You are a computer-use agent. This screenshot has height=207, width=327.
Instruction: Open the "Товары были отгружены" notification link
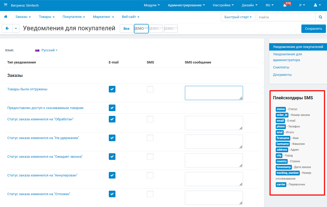[x=27, y=89]
